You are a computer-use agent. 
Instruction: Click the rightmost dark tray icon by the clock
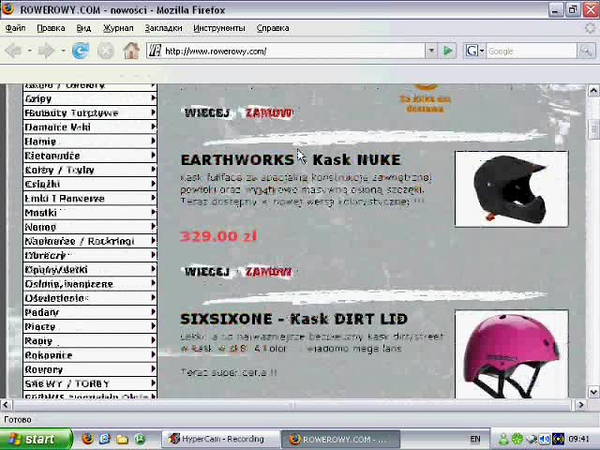coord(559,439)
